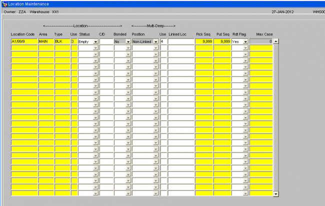Click scrollbar up arrow beside Max Case
The height and width of the screenshot is (206, 325).
[276, 41]
